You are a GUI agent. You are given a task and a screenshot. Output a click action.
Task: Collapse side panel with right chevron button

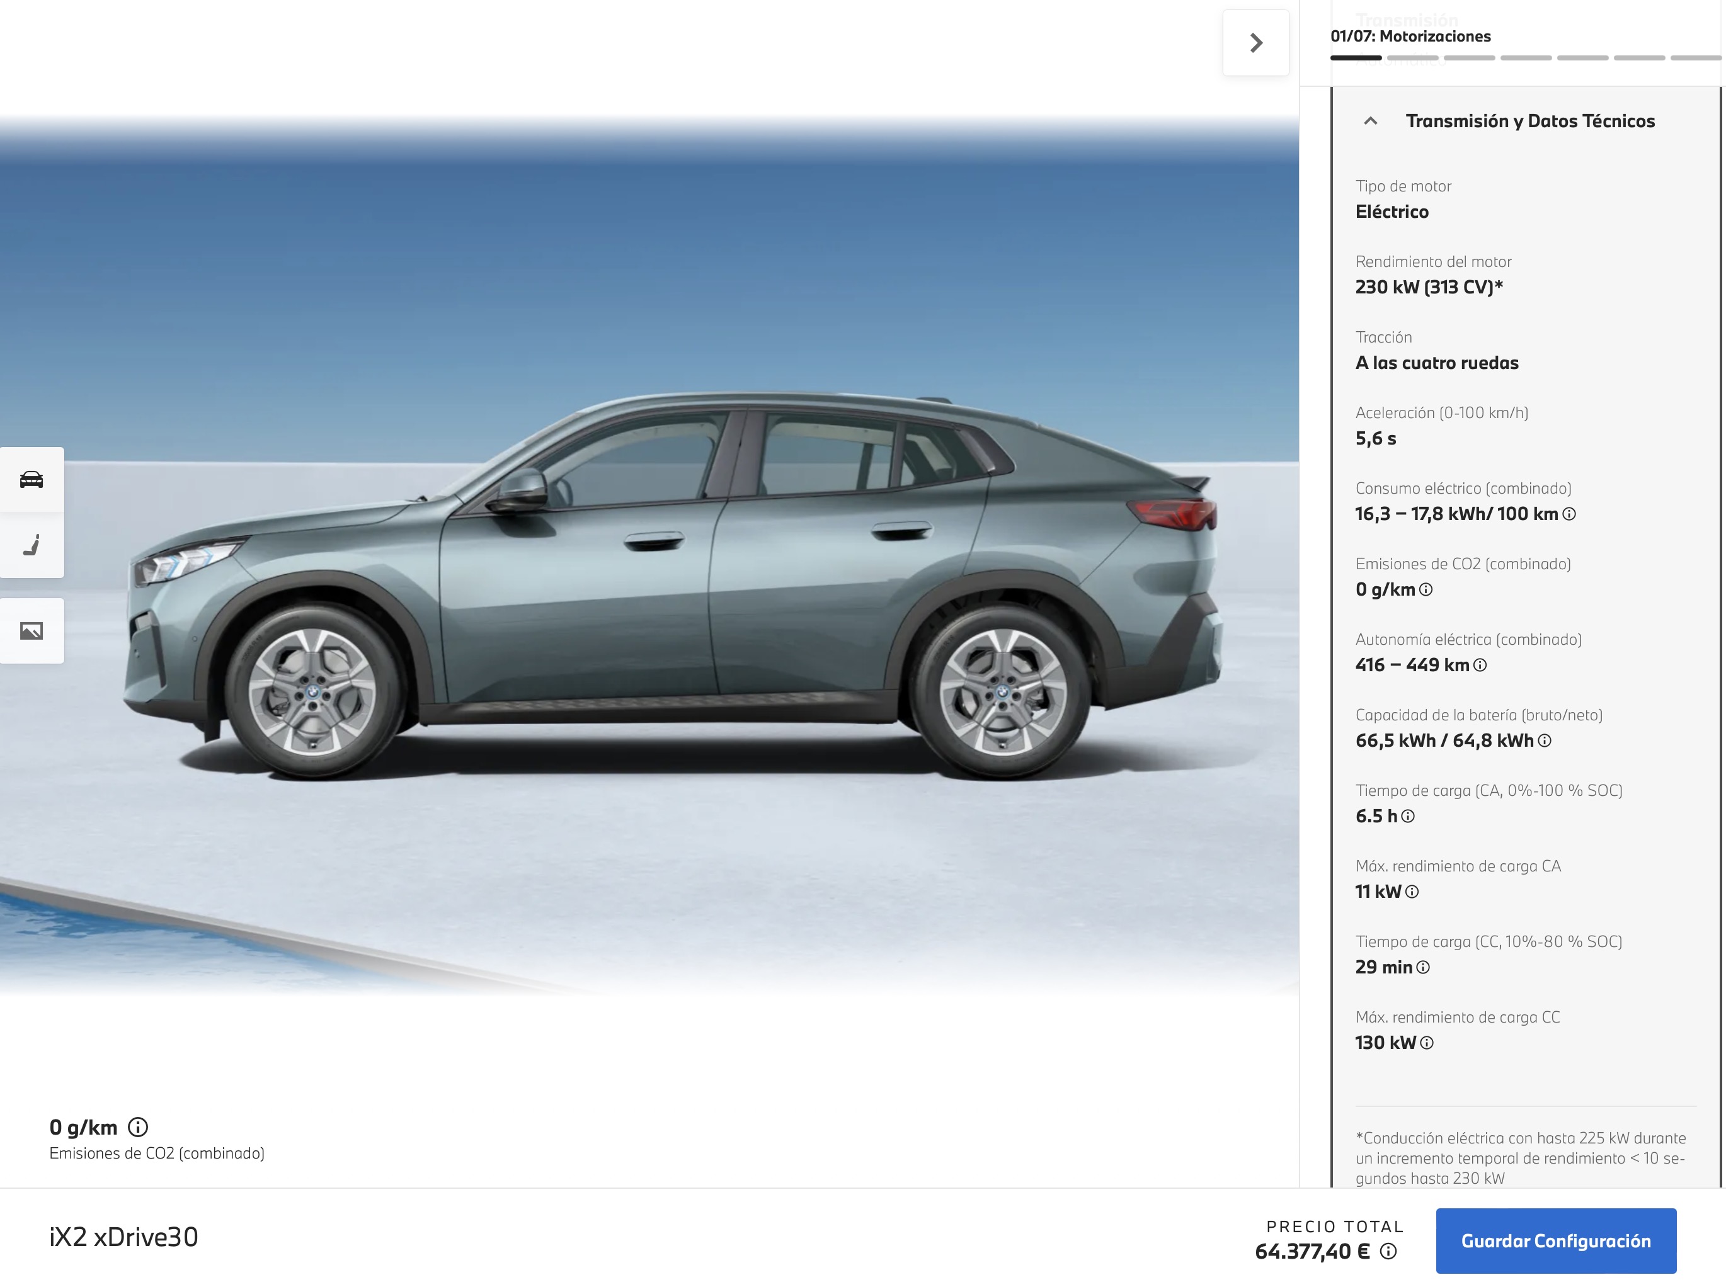pyautogui.click(x=1255, y=43)
